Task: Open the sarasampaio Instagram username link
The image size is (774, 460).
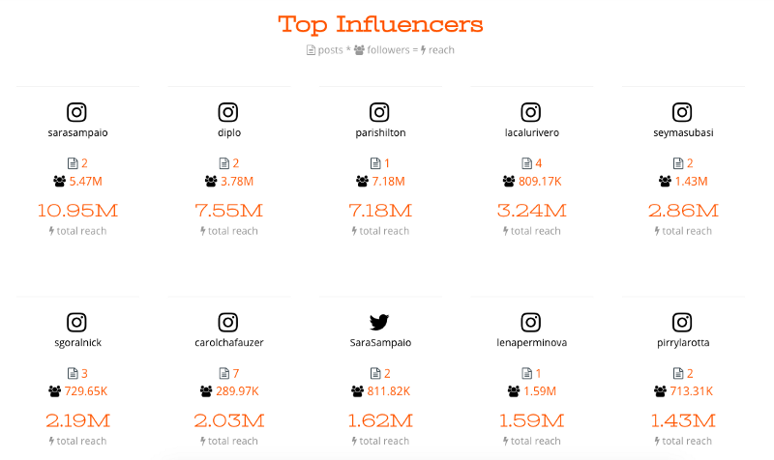Action: point(77,132)
